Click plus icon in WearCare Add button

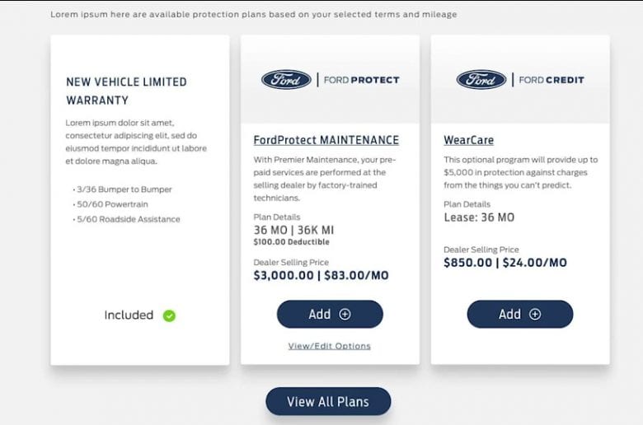[535, 315]
